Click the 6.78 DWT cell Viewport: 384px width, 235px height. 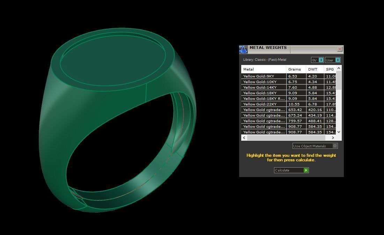pyautogui.click(x=315, y=104)
